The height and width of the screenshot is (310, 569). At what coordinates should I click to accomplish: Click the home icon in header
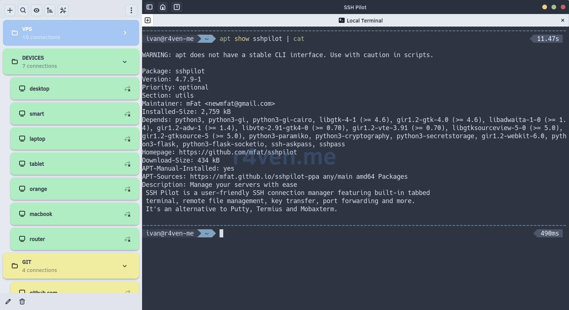click(x=163, y=7)
